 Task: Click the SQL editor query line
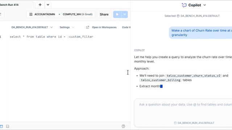point(51,37)
